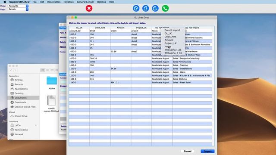
Task: Switch Finder to icon view
Action: pyautogui.click(x=43, y=70)
